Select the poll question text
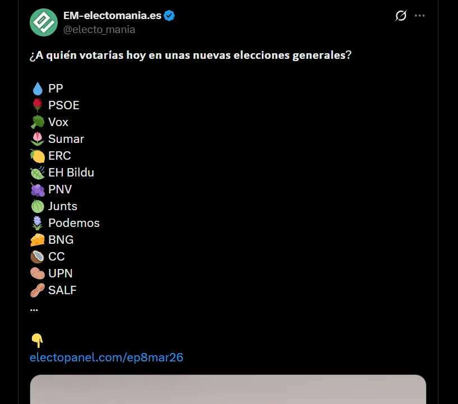Viewport: 458px width, 404px height. pyautogui.click(x=189, y=55)
